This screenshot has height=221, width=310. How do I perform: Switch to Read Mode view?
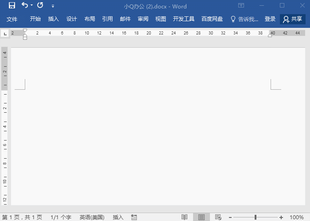click(184, 217)
